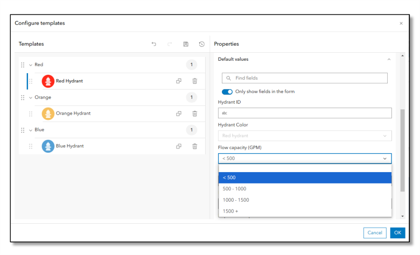
Task: Click the redo icon in Templates header
Action: point(170,44)
